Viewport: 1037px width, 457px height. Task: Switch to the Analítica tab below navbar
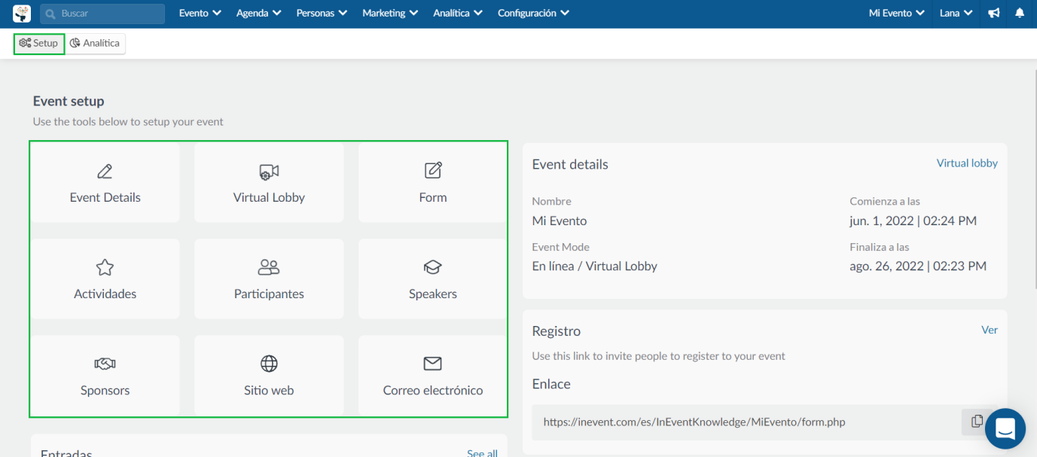click(95, 44)
